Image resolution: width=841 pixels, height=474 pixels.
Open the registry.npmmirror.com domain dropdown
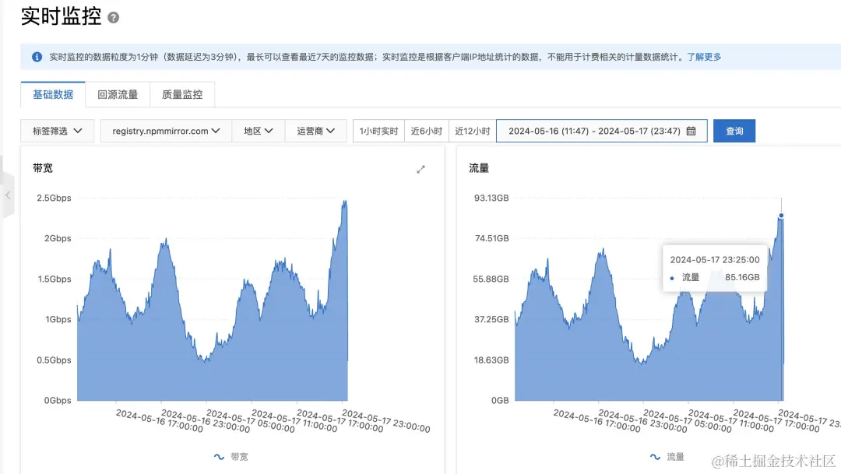[165, 131]
